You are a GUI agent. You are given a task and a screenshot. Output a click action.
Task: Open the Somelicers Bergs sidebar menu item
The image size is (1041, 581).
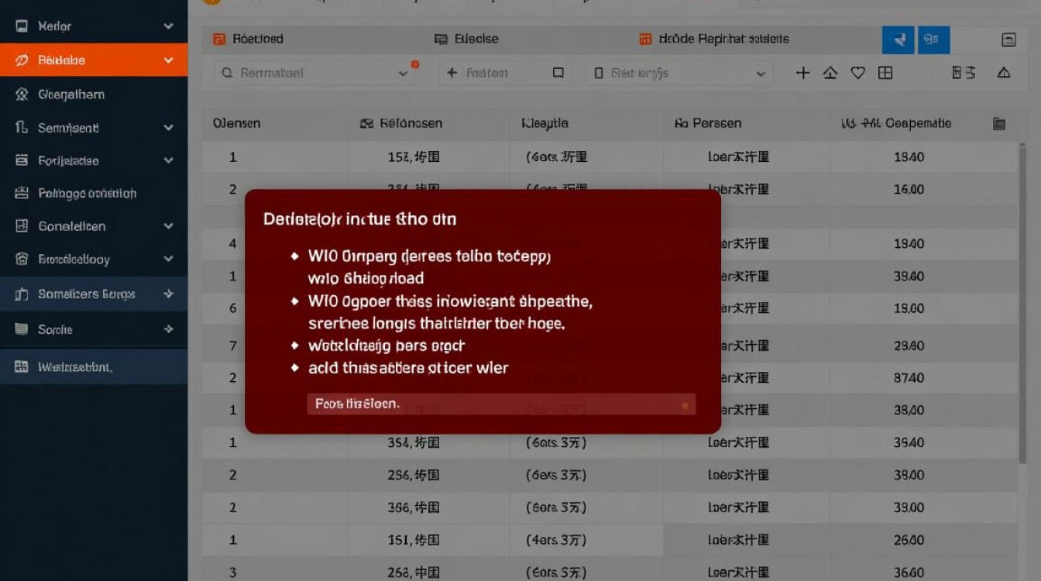[x=93, y=294]
